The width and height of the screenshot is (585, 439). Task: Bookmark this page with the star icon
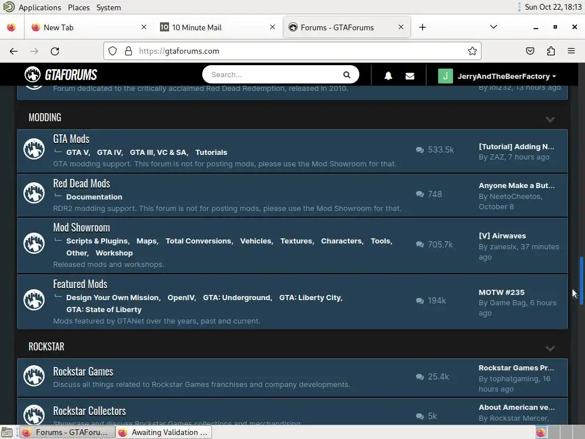click(x=472, y=51)
